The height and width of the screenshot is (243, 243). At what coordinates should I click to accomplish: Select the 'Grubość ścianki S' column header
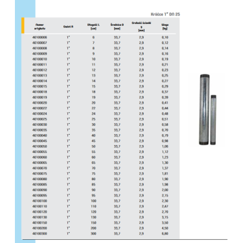141,27
